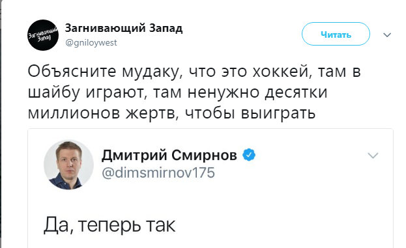Follow the account with the Читать button
The width and height of the screenshot is (406, 248).
pyautogui.click(x=336, y=34)
